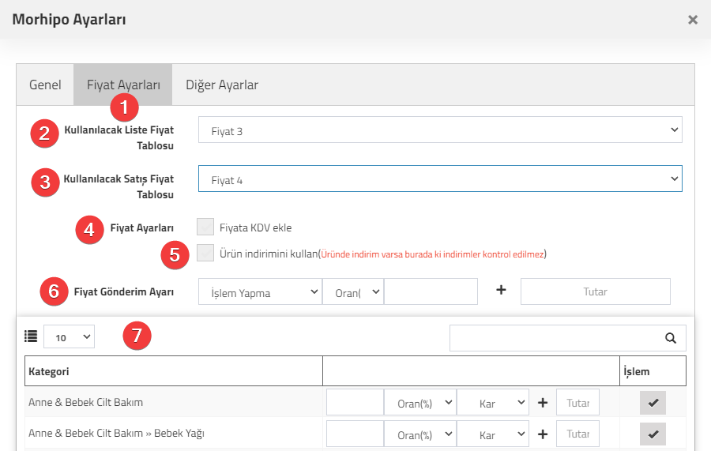The image size is (711, 451).
Task: Toggle the Ürün indirimini kullan checkbox
Action: click(x=205, y=253)
